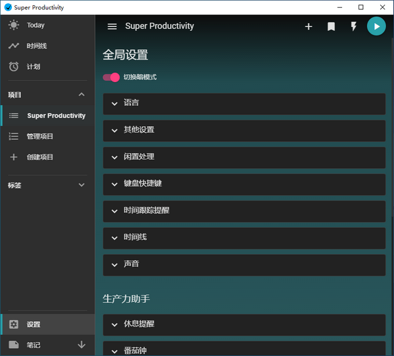This screenshot has height=356, width=394.
Task: Click the plus icon to add task
Action: pos(309,26)
